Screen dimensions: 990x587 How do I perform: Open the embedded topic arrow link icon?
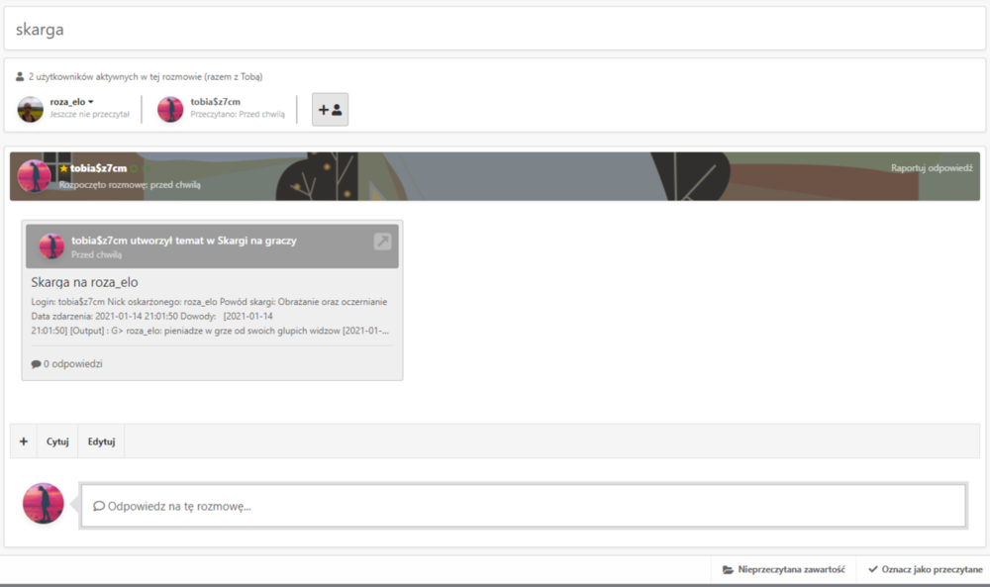pyautogui.click(x=382, y=242)
